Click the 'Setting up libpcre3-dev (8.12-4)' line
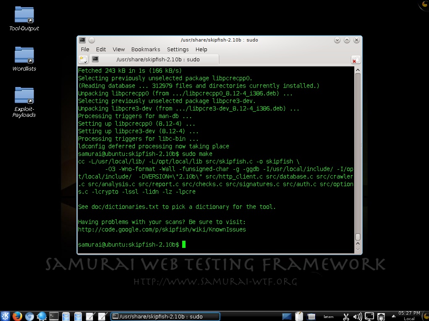This screenshot has height=321, width=429. [x=138, y=131]
